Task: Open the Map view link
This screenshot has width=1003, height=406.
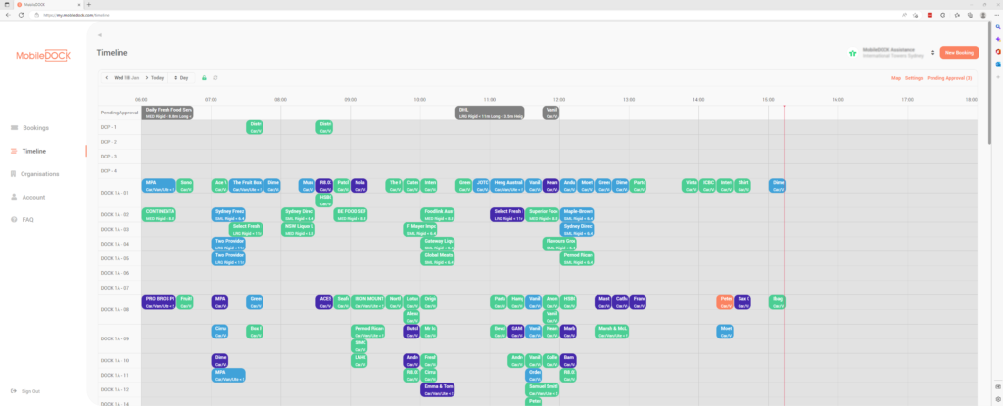Action: coord(896,78)
